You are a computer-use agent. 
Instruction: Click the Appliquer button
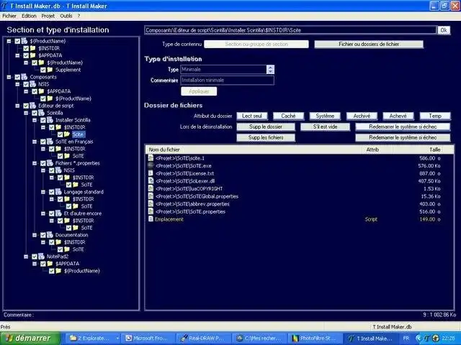click(x=199, y=91)
